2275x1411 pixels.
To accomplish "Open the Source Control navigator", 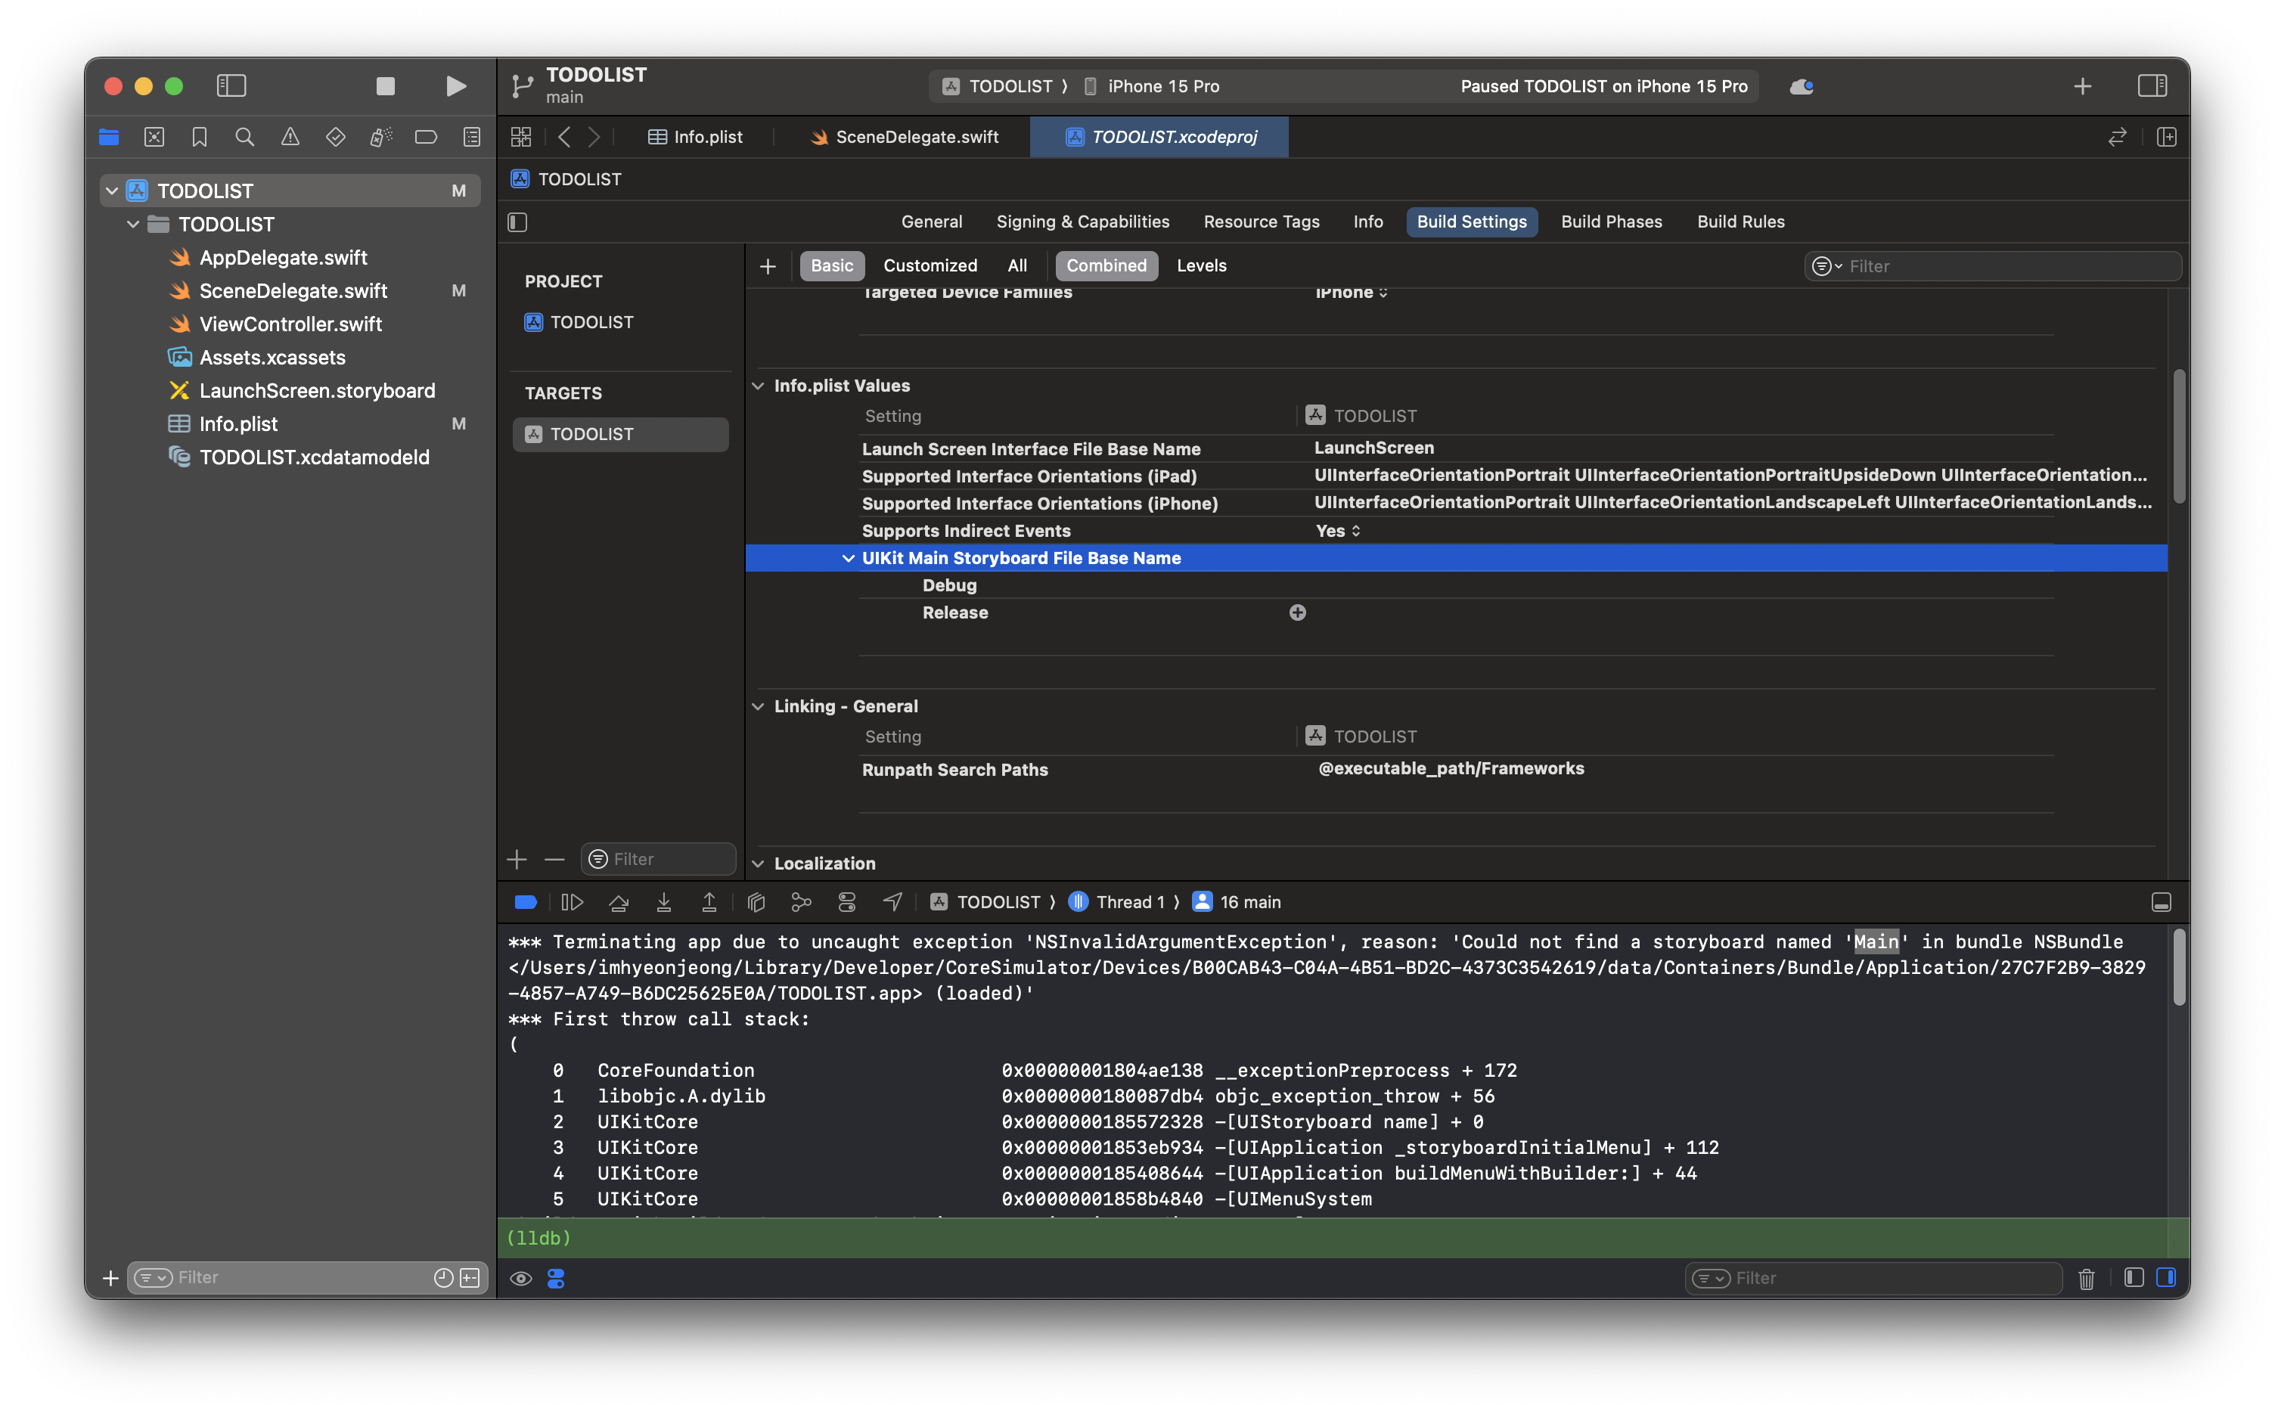I will click(154, 137).
